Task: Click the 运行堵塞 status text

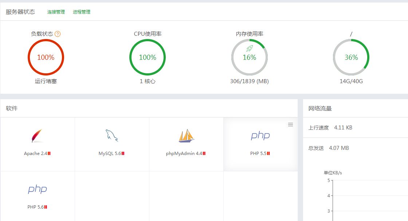Action: [x=46, y=81]
